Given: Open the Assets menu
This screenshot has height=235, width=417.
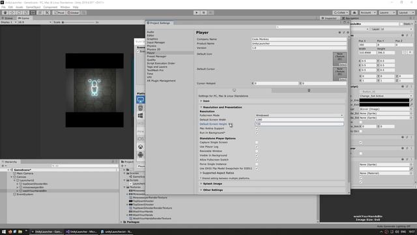Looking at the screenshot, I should 19,7.
